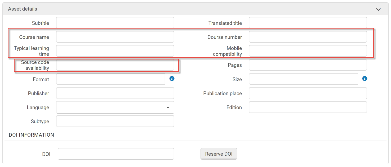This screenshot has height=167, width=391.
Task: Click the info icon next to Format
Action: coord(172,78)
